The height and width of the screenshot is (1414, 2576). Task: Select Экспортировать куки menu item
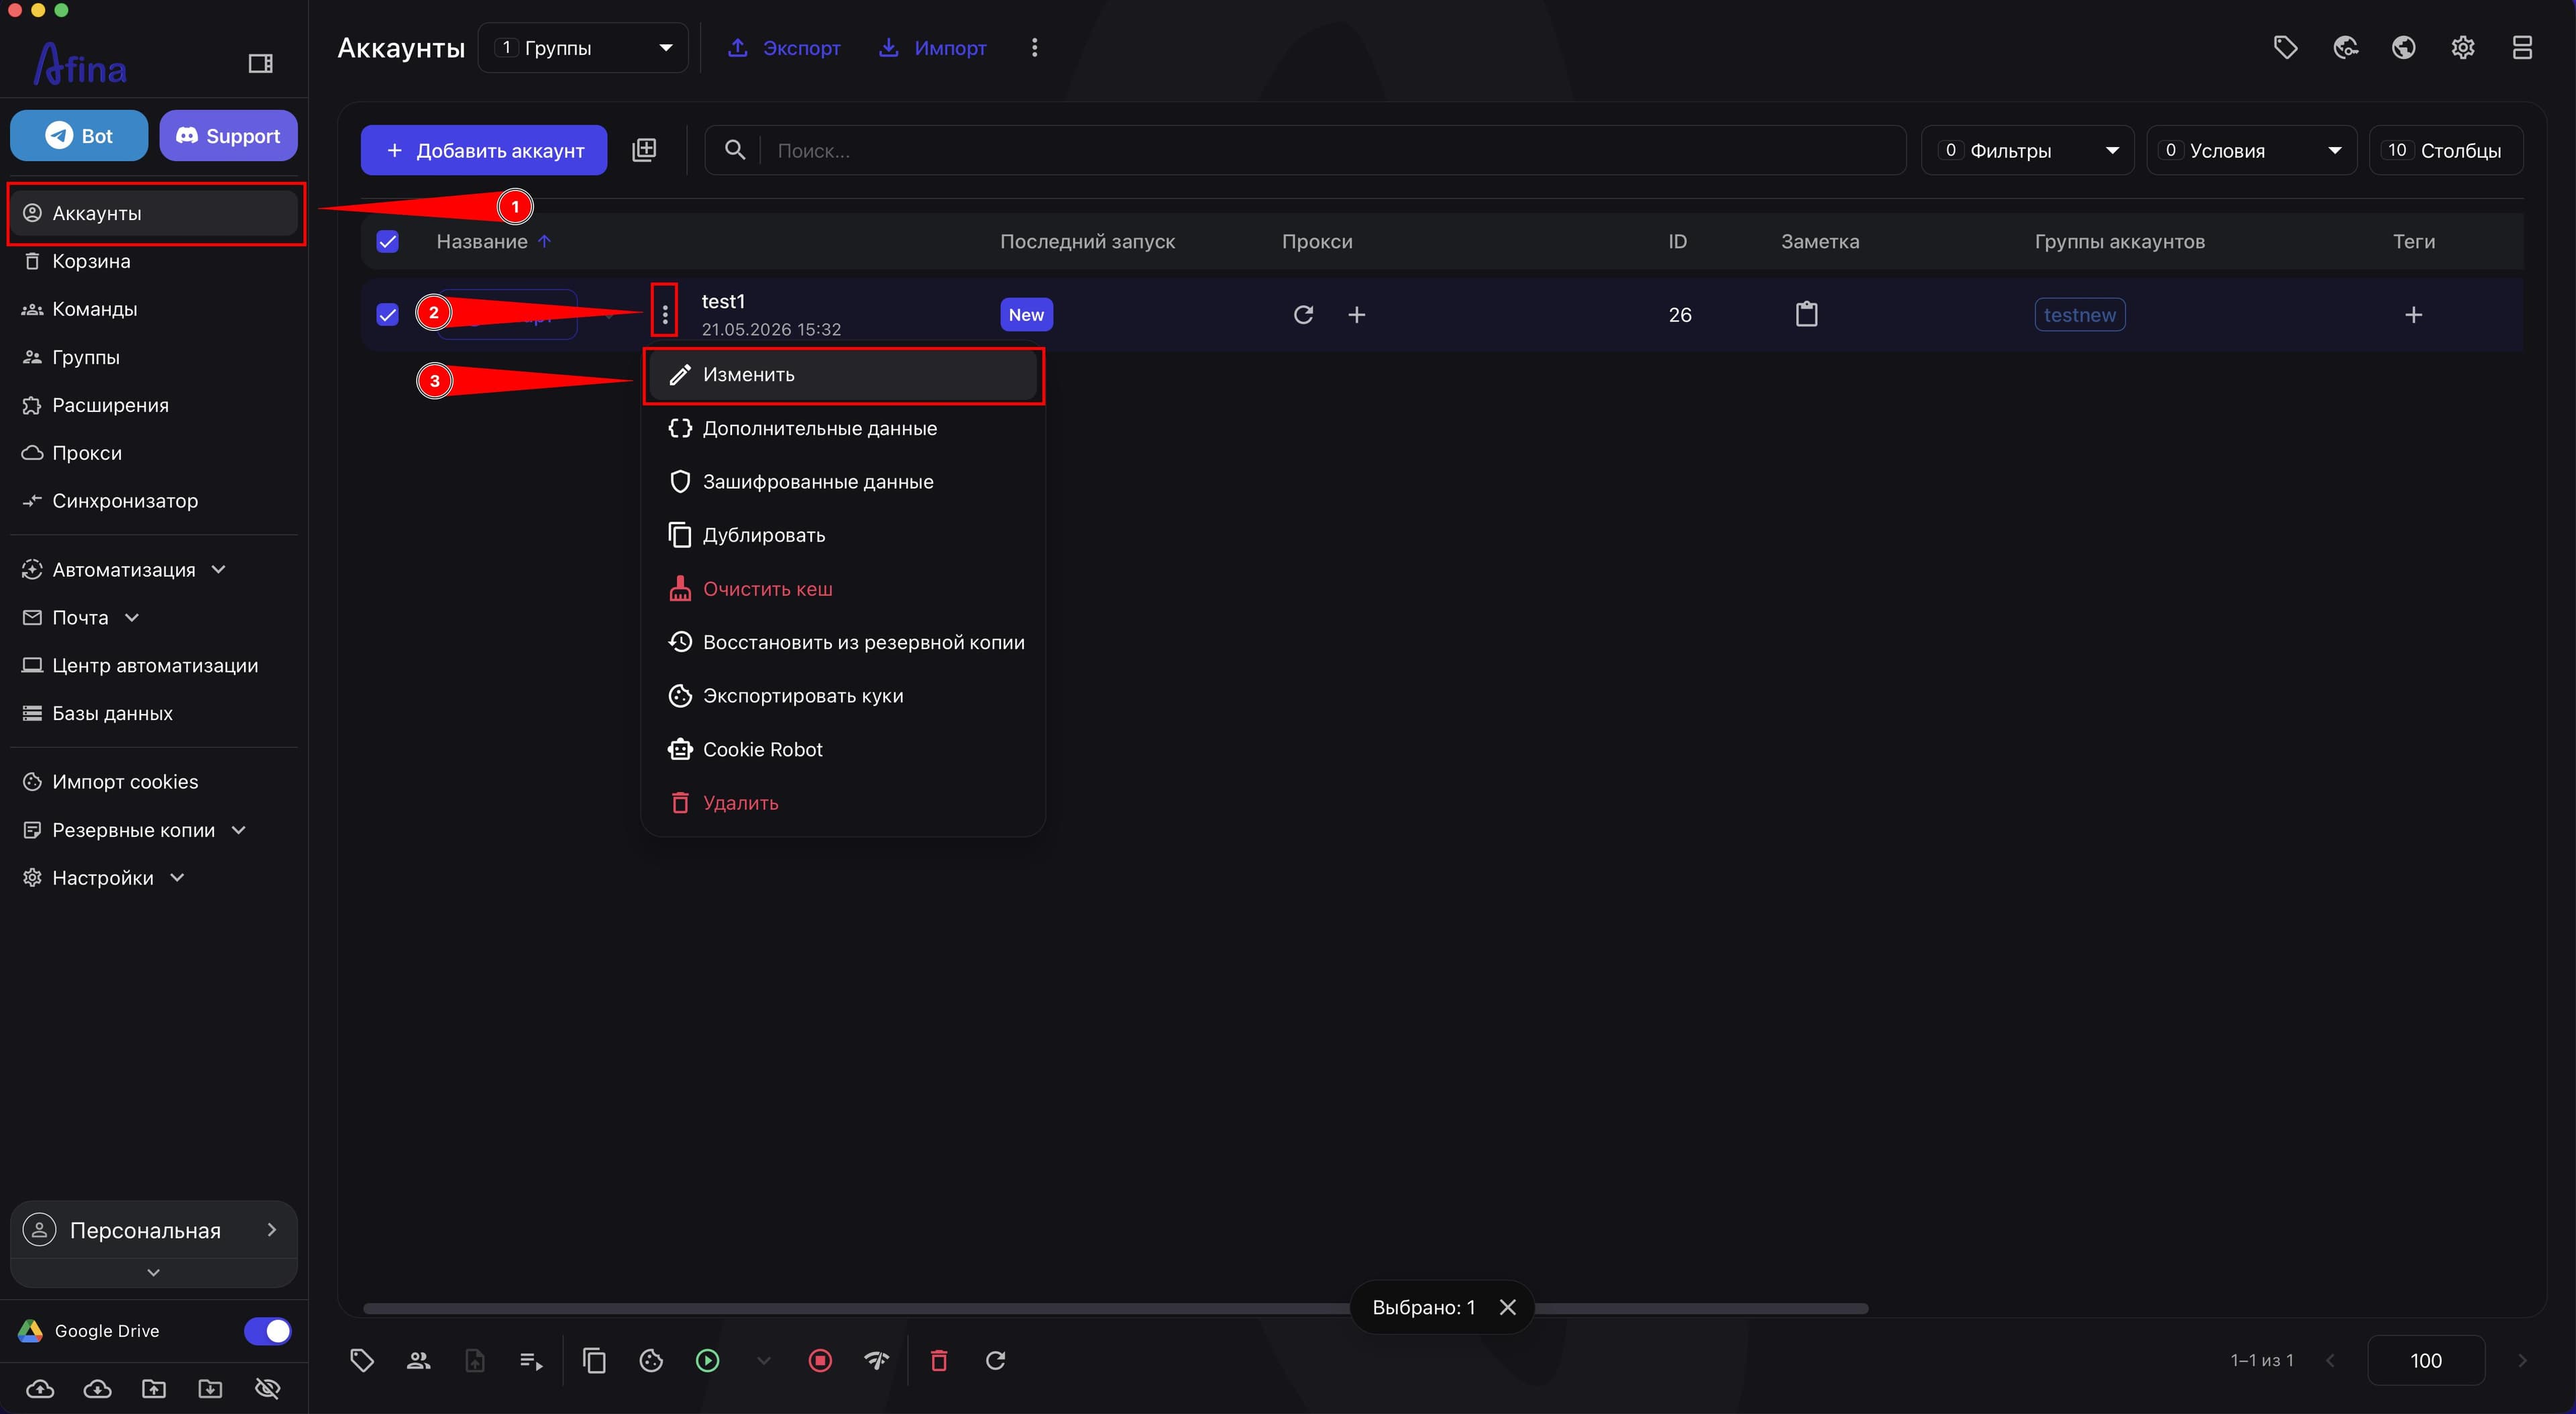[x=842, y=695]
